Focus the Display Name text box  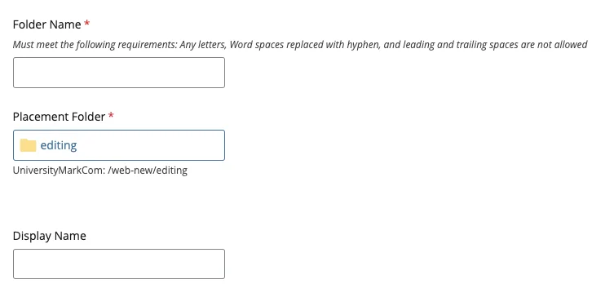(x=119, y=264)
